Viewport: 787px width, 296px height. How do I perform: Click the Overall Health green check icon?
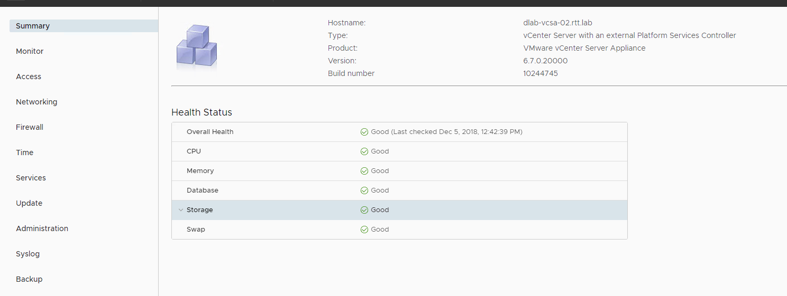(x=364, y=132)
